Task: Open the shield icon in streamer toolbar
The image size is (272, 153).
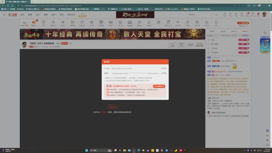Action: (44, 22)
